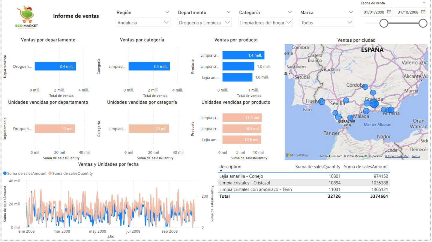Select row Limpia cristales - Cristasol

pyautogui.click(x=304, y=183)
